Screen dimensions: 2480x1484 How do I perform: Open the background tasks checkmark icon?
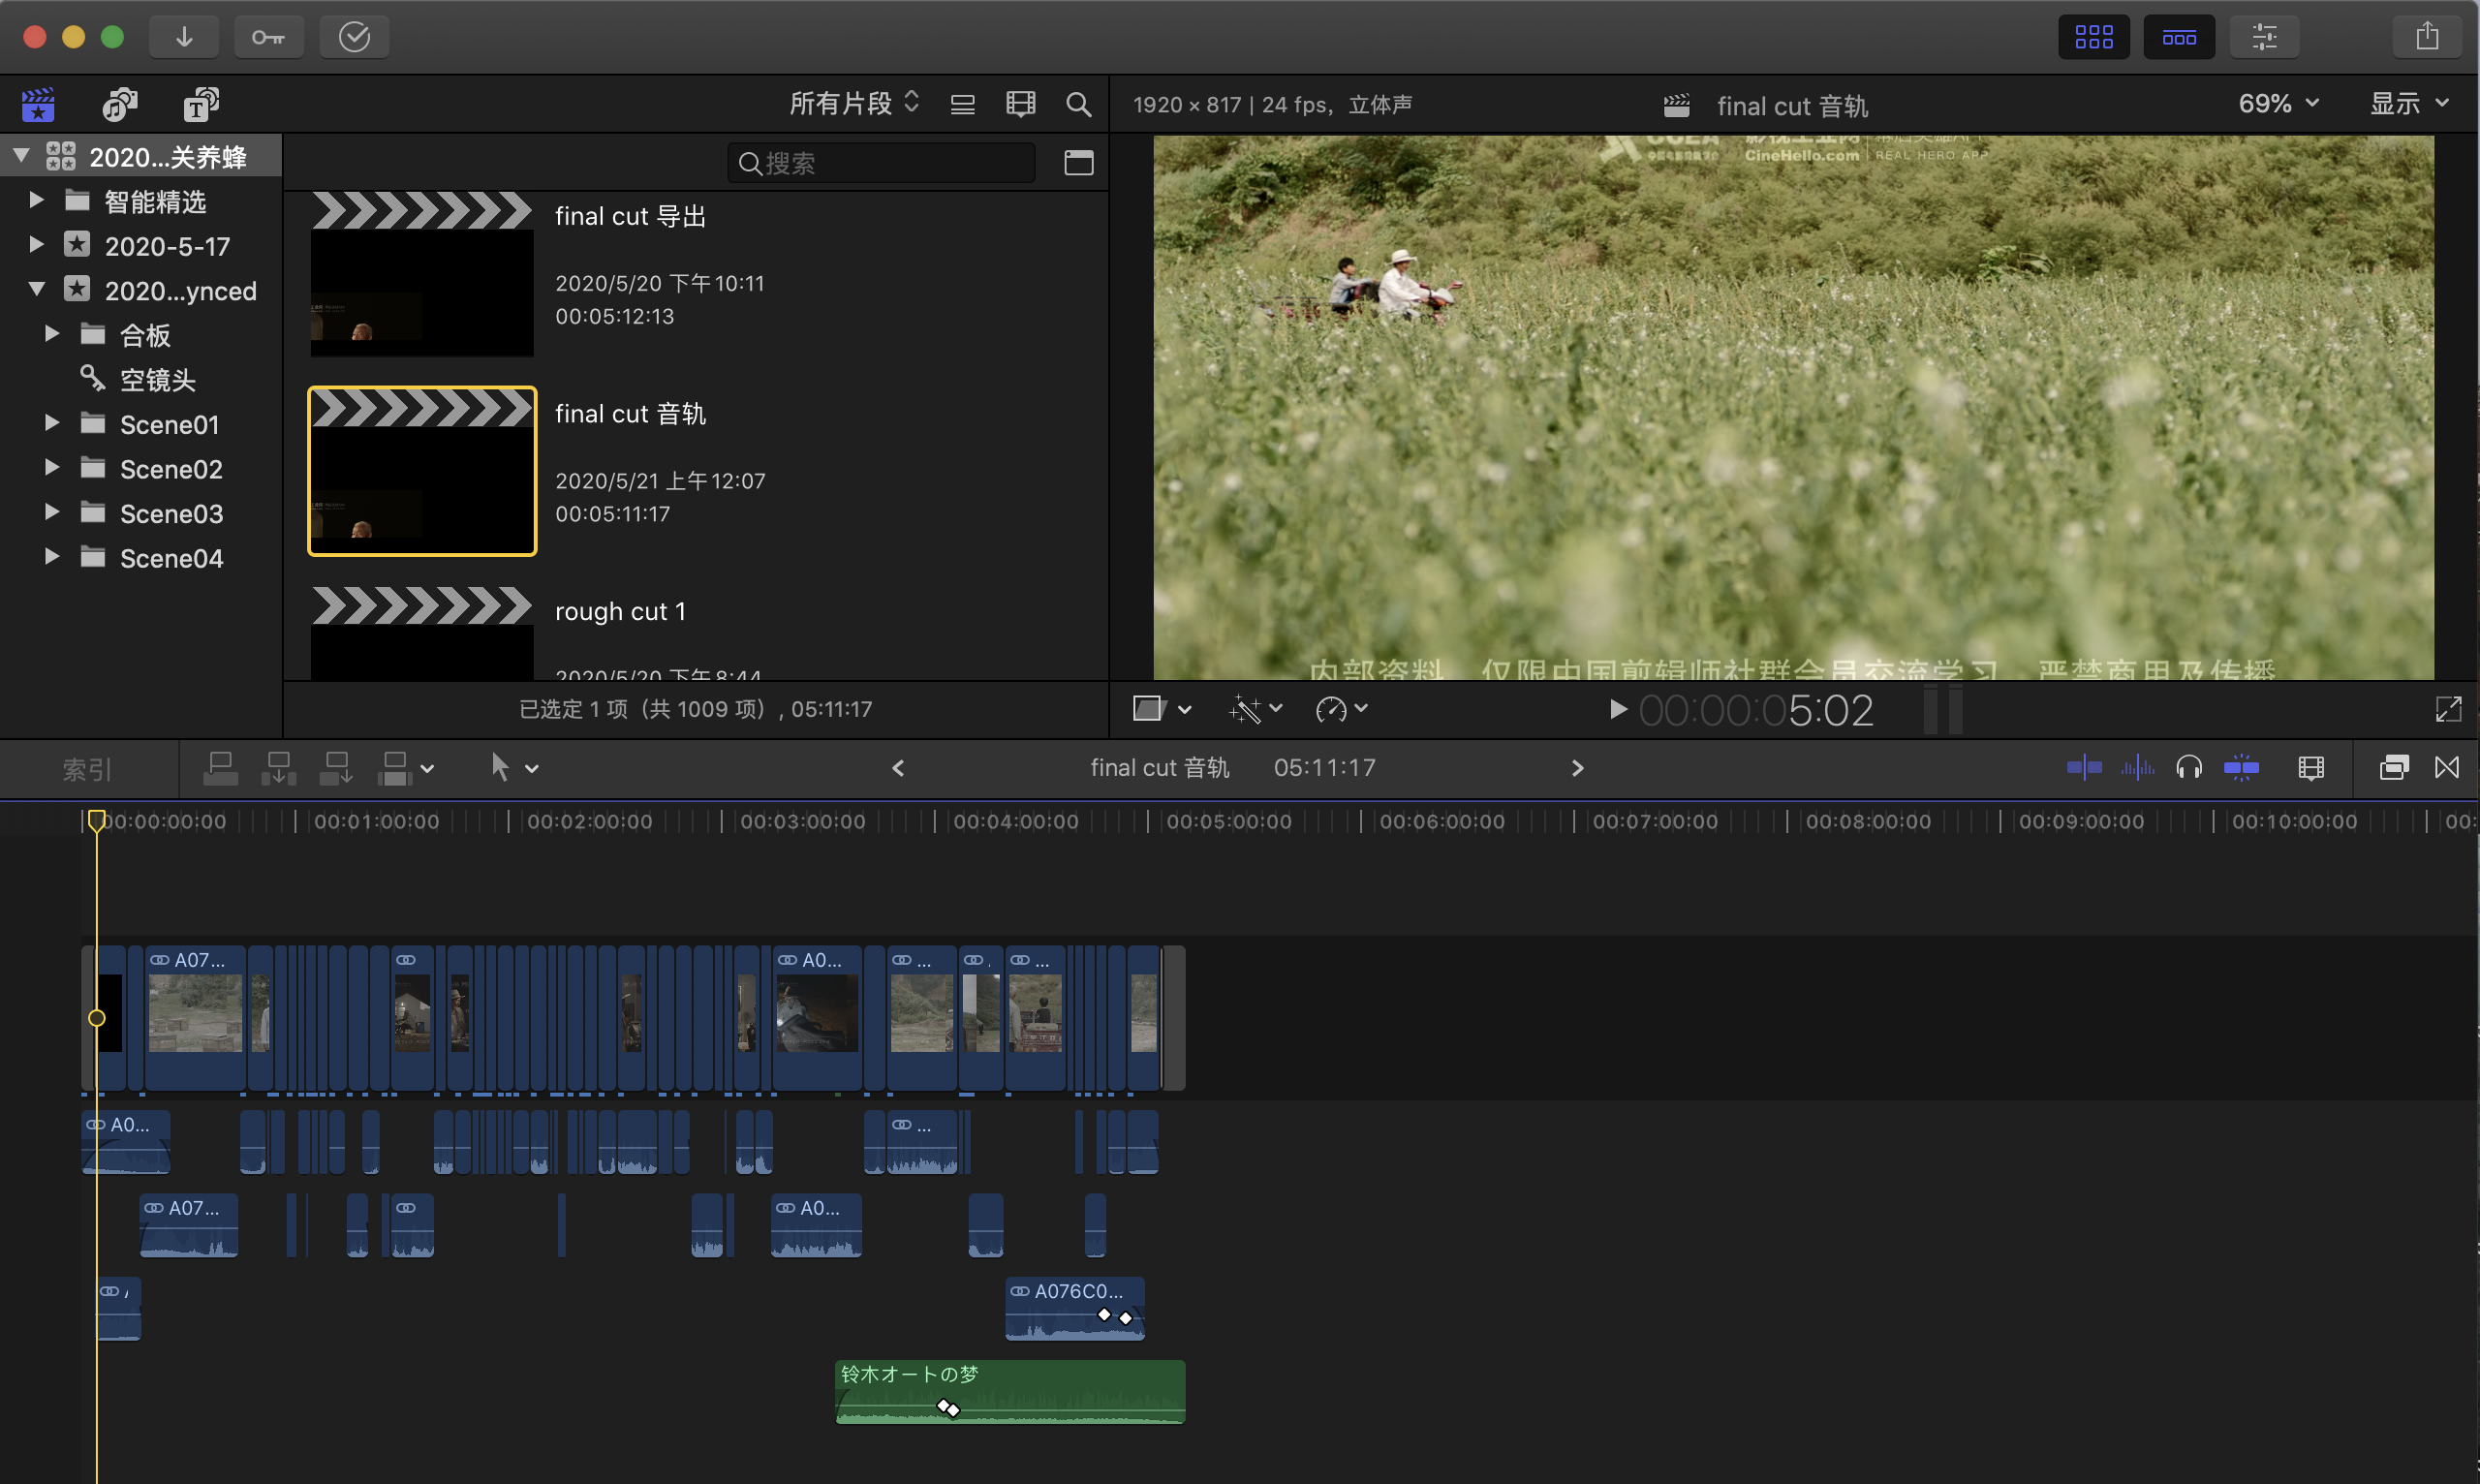(354, 37)
